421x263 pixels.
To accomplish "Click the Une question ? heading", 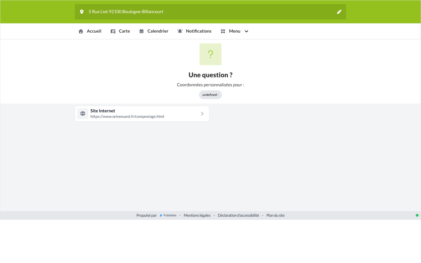I will pyautogui.click(x=210, y=75).
